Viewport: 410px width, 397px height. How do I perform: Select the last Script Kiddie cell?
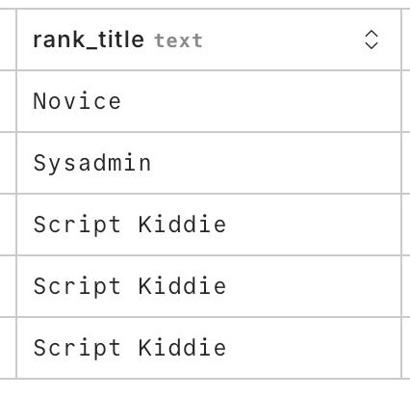tap(209, 348)
